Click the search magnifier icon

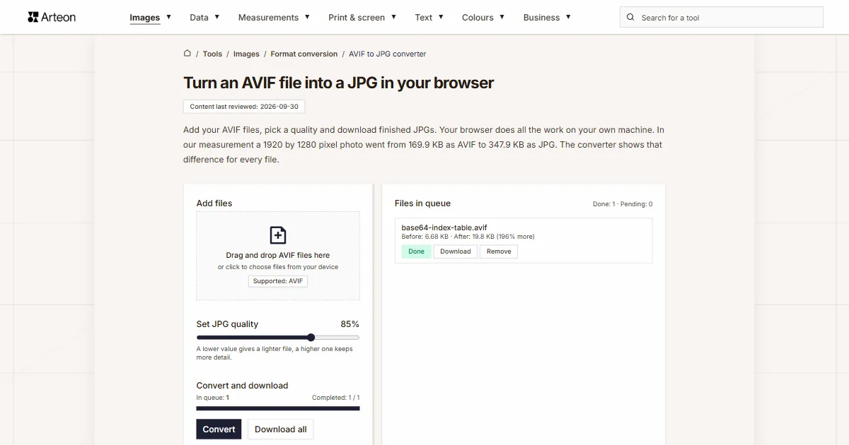[631, 17]
